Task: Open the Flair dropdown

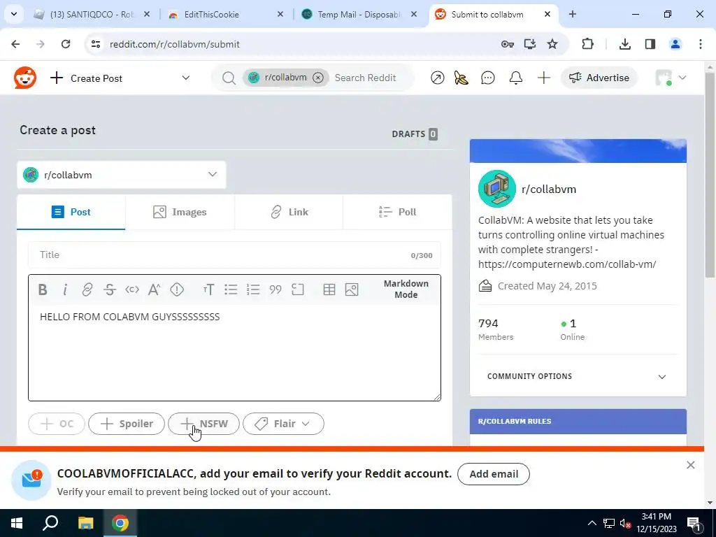Action: click(284, 424)
